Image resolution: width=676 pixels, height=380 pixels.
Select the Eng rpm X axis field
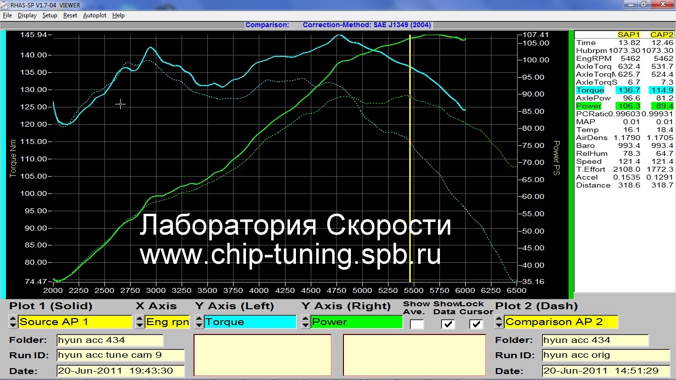click(167, 322)
